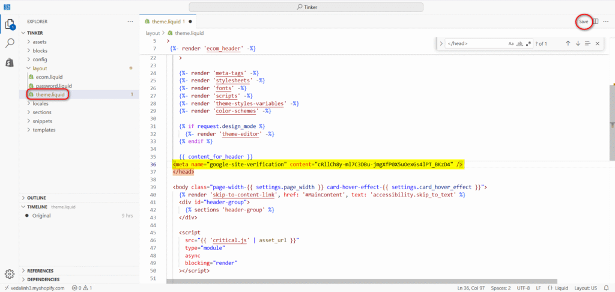Click theme.liquid in the breadcrumb
Image resolution: width=615 pixels, height=292 pixels.
(189, 34)
